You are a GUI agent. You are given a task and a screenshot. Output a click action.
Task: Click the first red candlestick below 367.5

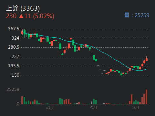tap(22, 32)
